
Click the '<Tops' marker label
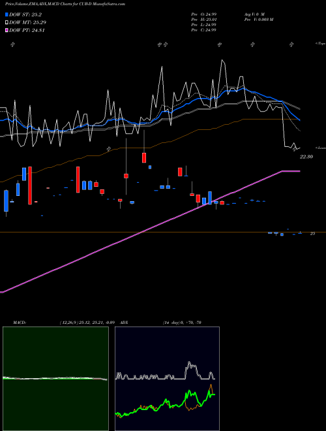click(x=320, y=44)
